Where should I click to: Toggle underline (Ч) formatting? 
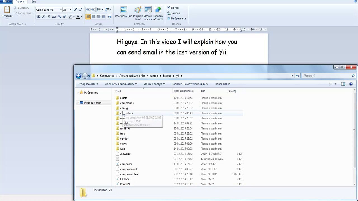coord(49,17)
